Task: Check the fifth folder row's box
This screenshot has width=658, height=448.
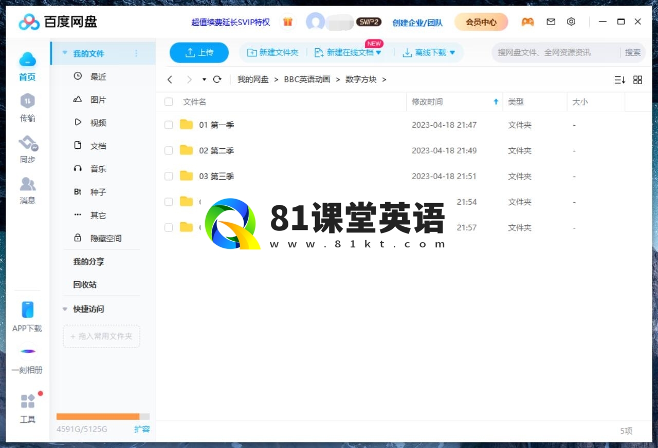Action: pyautogui.click(x=169, y=227)
